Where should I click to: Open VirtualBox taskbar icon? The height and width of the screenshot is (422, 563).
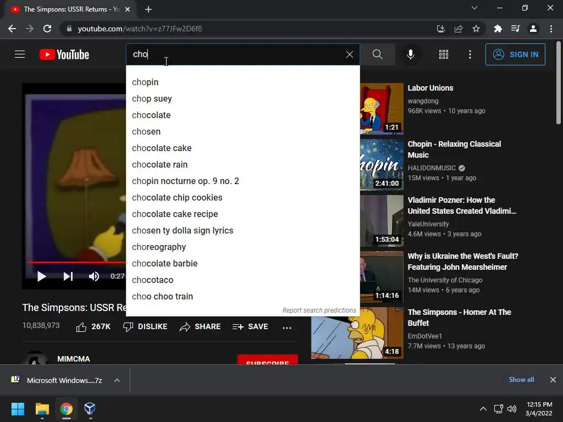[90, 409]
